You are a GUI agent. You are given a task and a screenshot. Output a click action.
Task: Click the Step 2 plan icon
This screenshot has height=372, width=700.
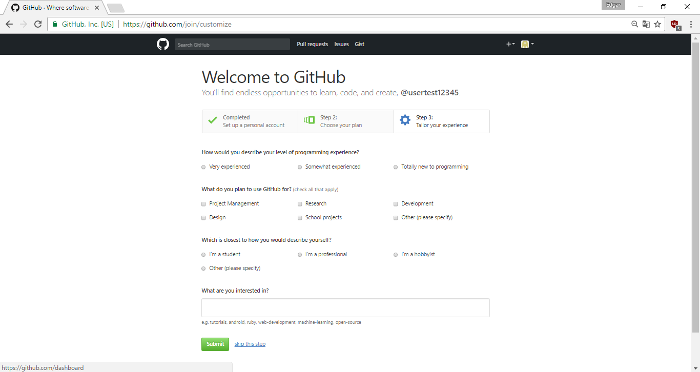pos(309,119)
